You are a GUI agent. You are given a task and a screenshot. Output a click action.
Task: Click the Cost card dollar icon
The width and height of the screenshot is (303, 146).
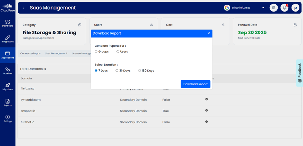coord(223,25)
